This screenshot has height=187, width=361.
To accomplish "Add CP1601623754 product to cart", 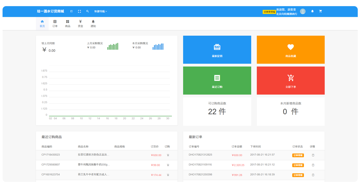I will [x=168, y=175].
